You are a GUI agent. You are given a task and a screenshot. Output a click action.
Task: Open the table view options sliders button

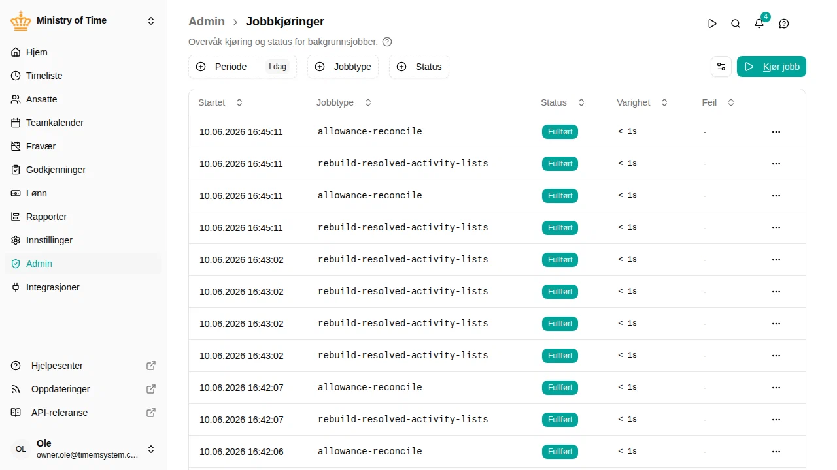[x=721, y=67]
